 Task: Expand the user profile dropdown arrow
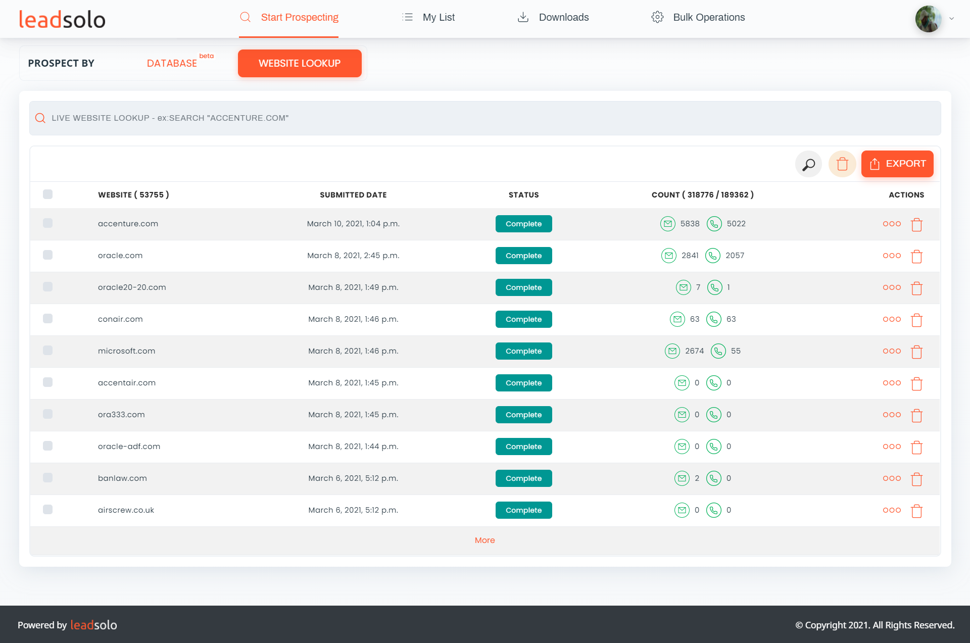tap(951, 19)
